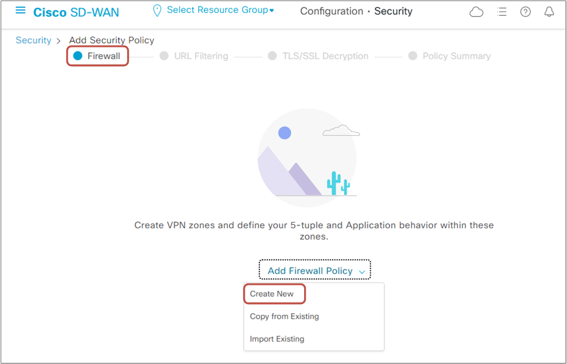Open the help icon
Screen dimensions: 567x364
(x=525, y=11)
